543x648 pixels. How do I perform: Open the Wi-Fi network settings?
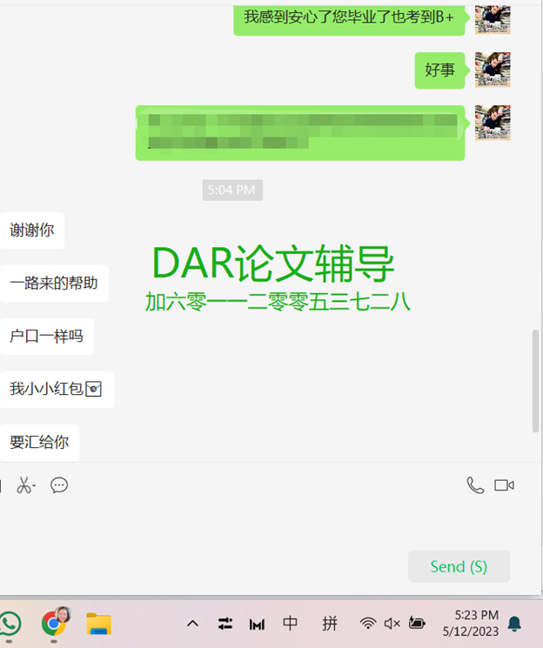click(367, 623)
